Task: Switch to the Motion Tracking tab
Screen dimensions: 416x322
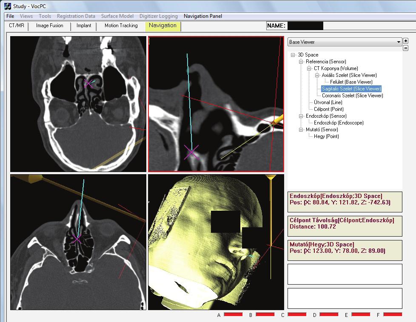Action: tap(121, 26)
